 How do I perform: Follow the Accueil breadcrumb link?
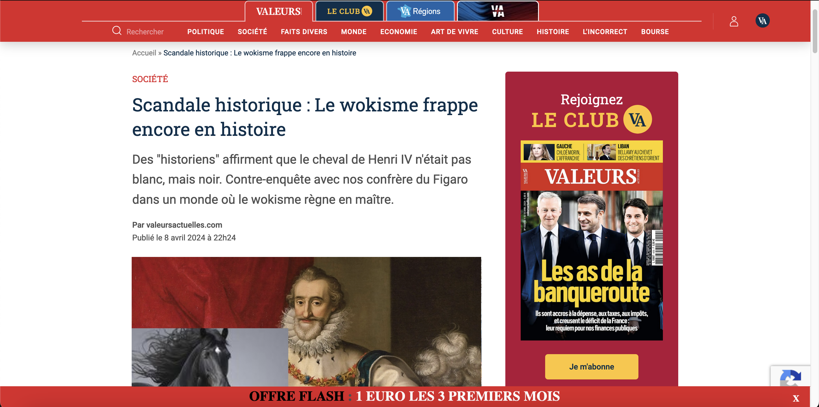coord(144,53)
